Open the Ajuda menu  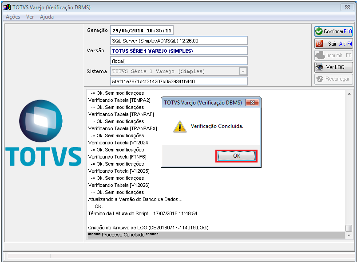pyautogui.click(x=47, y=17)
